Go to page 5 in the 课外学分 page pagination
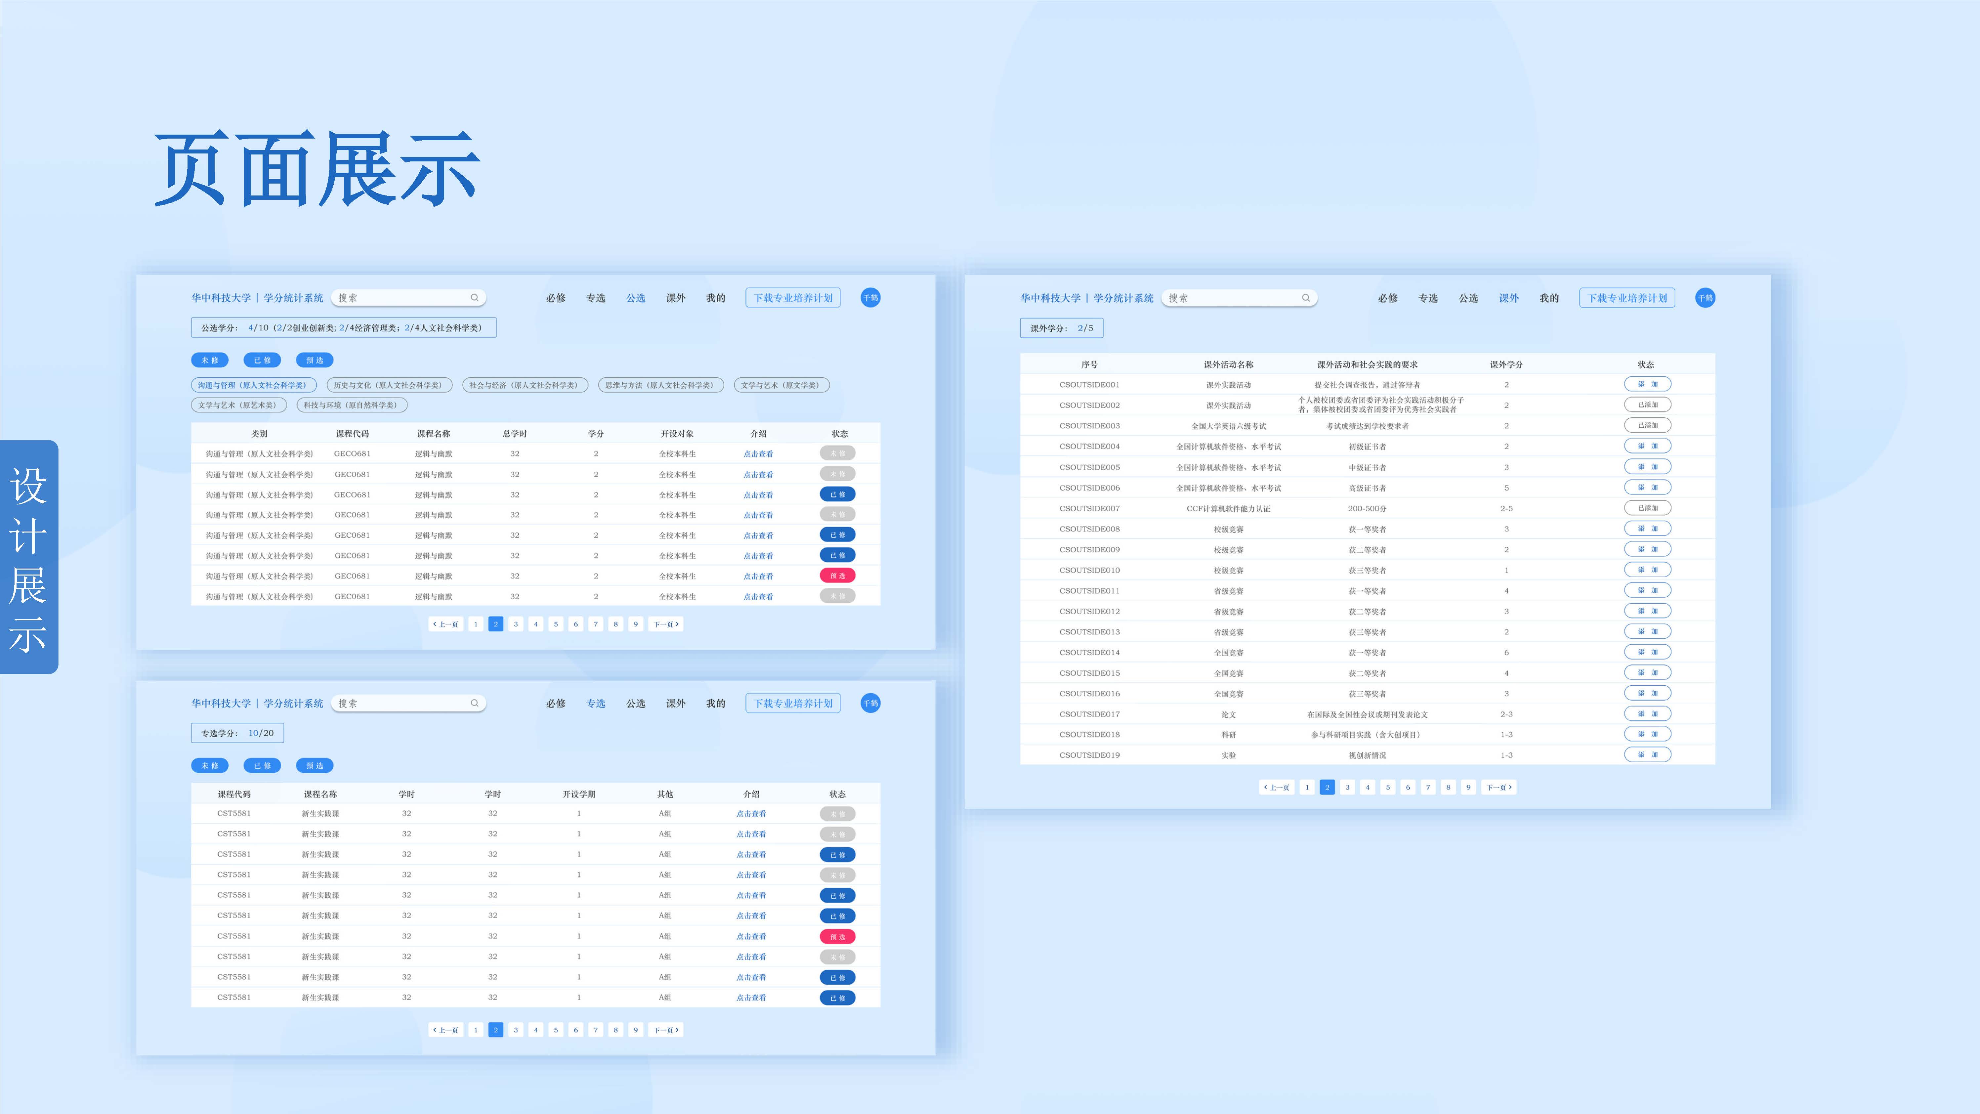This screenshot has height=1114, width=1980. tap(1387, 787)
